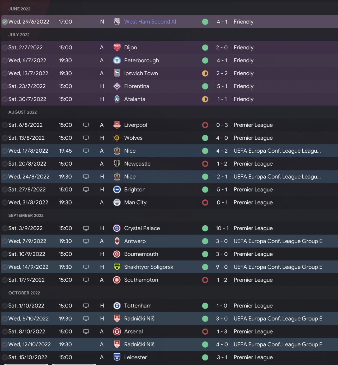Image resolution: width=338 pixels, height=365 pixels.
Task: Click the yellow draw indicator for Ipswich Town
Action: coord(205,73)
